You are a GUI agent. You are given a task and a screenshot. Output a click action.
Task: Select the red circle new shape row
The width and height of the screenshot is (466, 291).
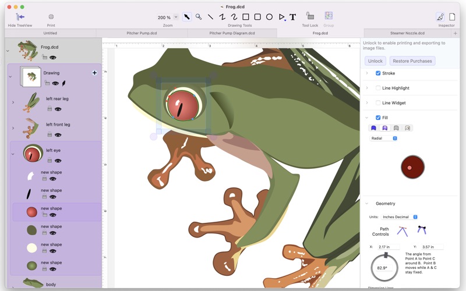[57, 212]
